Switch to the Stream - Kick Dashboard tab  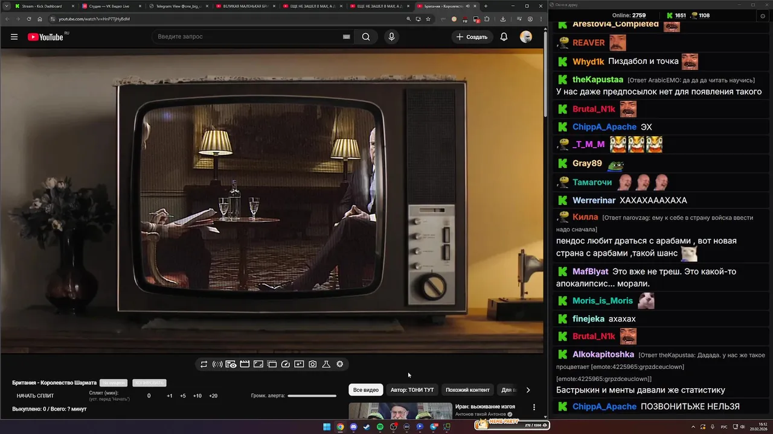(x=45, y=6)
